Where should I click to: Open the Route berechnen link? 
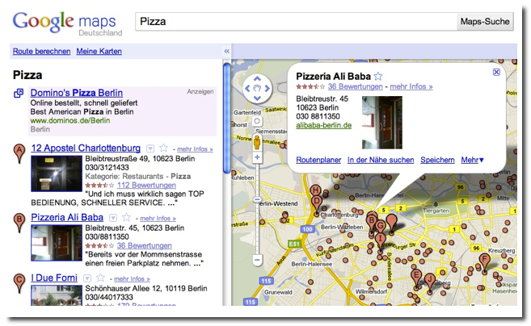(x=42, y=52)
